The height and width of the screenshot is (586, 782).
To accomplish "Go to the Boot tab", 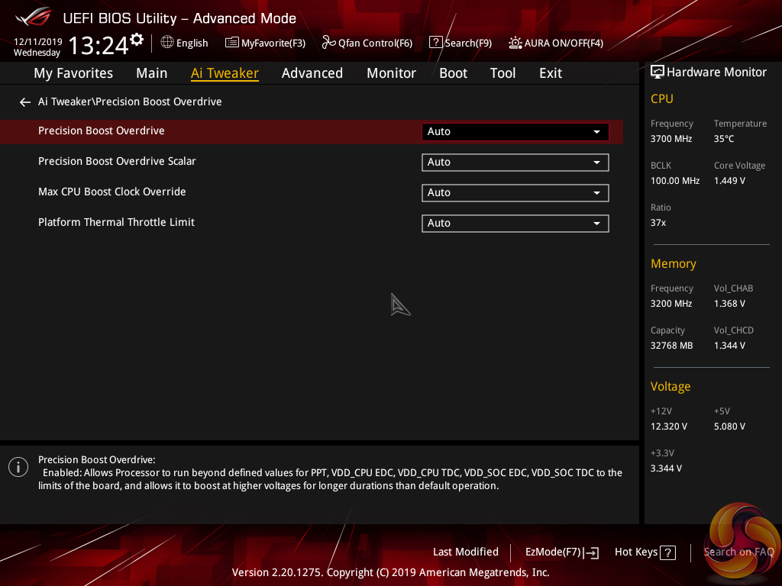I will (453, 73).
